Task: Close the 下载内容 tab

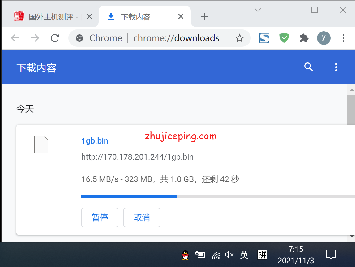Action: click(x=181, y=16)
